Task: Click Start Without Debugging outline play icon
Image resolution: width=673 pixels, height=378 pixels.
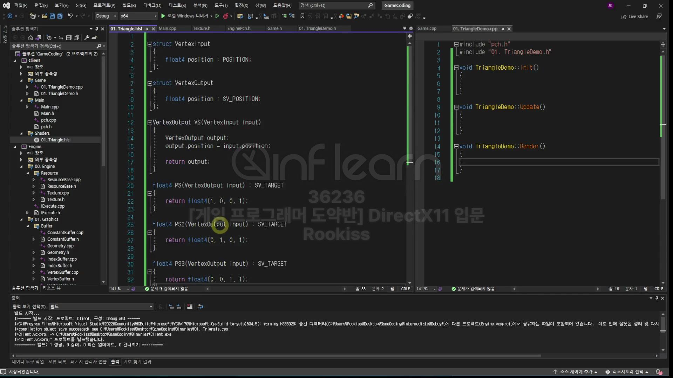Action: 217,16
